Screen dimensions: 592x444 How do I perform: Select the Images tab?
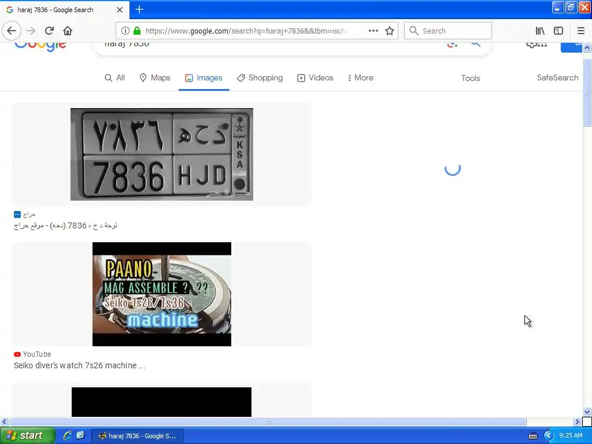click(x=203, y=78)
